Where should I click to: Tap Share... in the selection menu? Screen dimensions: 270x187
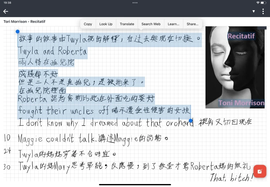pyautogui.click(x=192, y=24)
